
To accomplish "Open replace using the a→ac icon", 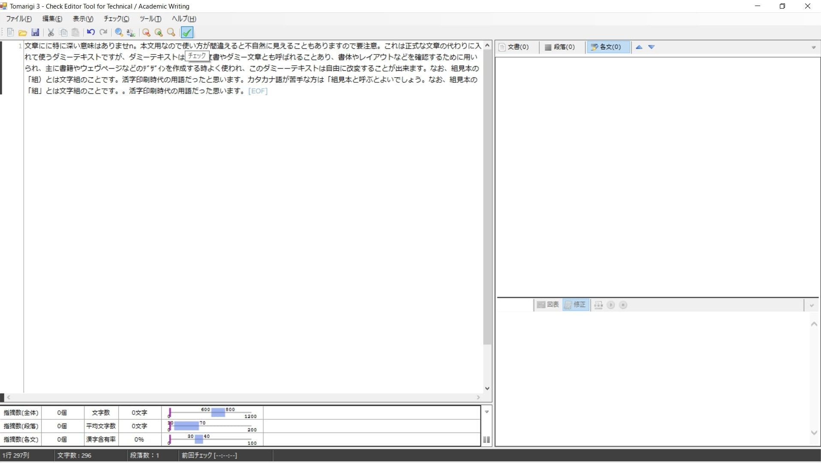I will point(131,32).
